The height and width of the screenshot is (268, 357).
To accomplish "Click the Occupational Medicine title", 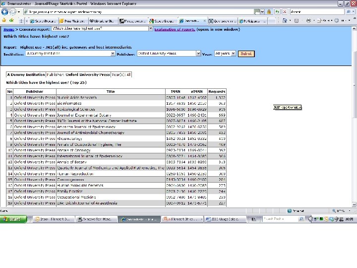I will (x=76, y=198).
